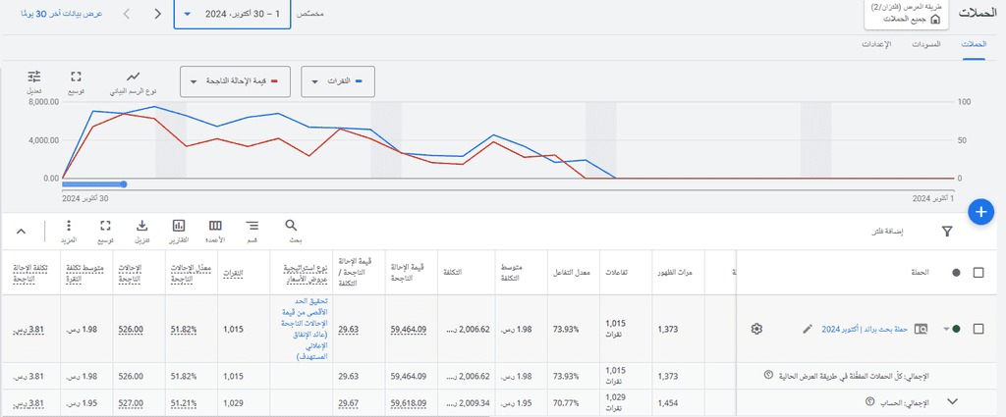Click help icon beside filtered campaigns total

(x=768, y=375)
